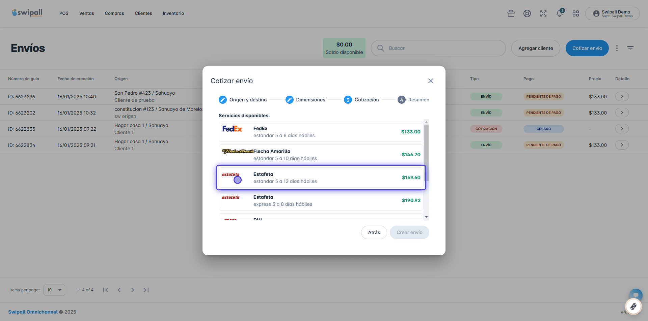Click the Número de guía column header
The image size is (648, 321).
(x=24, y=79)
